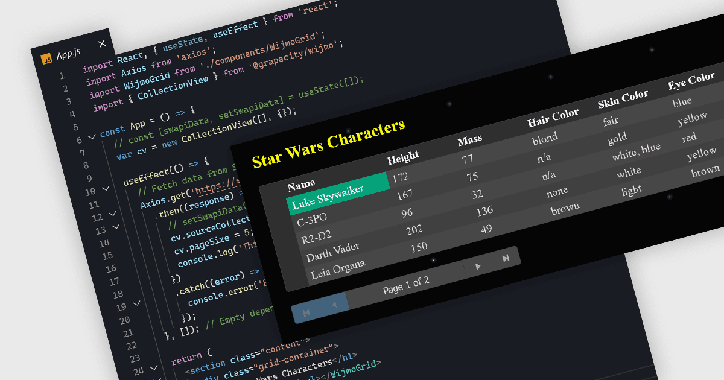Click the skin color cell 'light'

click(x=631, y=191)
